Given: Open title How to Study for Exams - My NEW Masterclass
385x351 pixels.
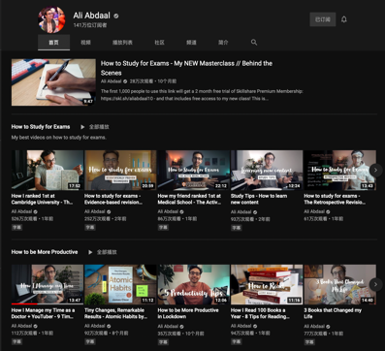Looking at the screenshot, I should (x=186, y=68).
